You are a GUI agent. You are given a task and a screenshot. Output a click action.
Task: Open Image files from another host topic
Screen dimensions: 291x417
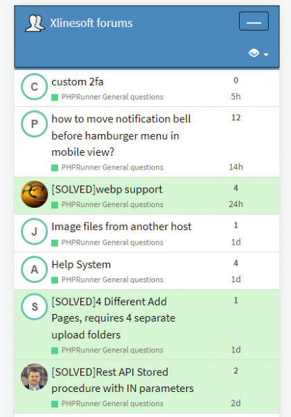(121, 227)
